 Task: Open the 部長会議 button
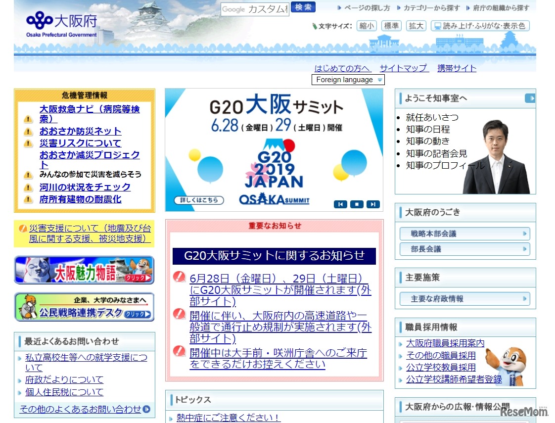(465, 249)
